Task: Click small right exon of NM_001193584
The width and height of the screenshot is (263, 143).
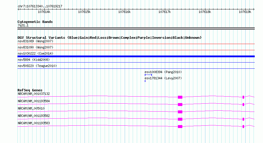Action: point(243,105)
